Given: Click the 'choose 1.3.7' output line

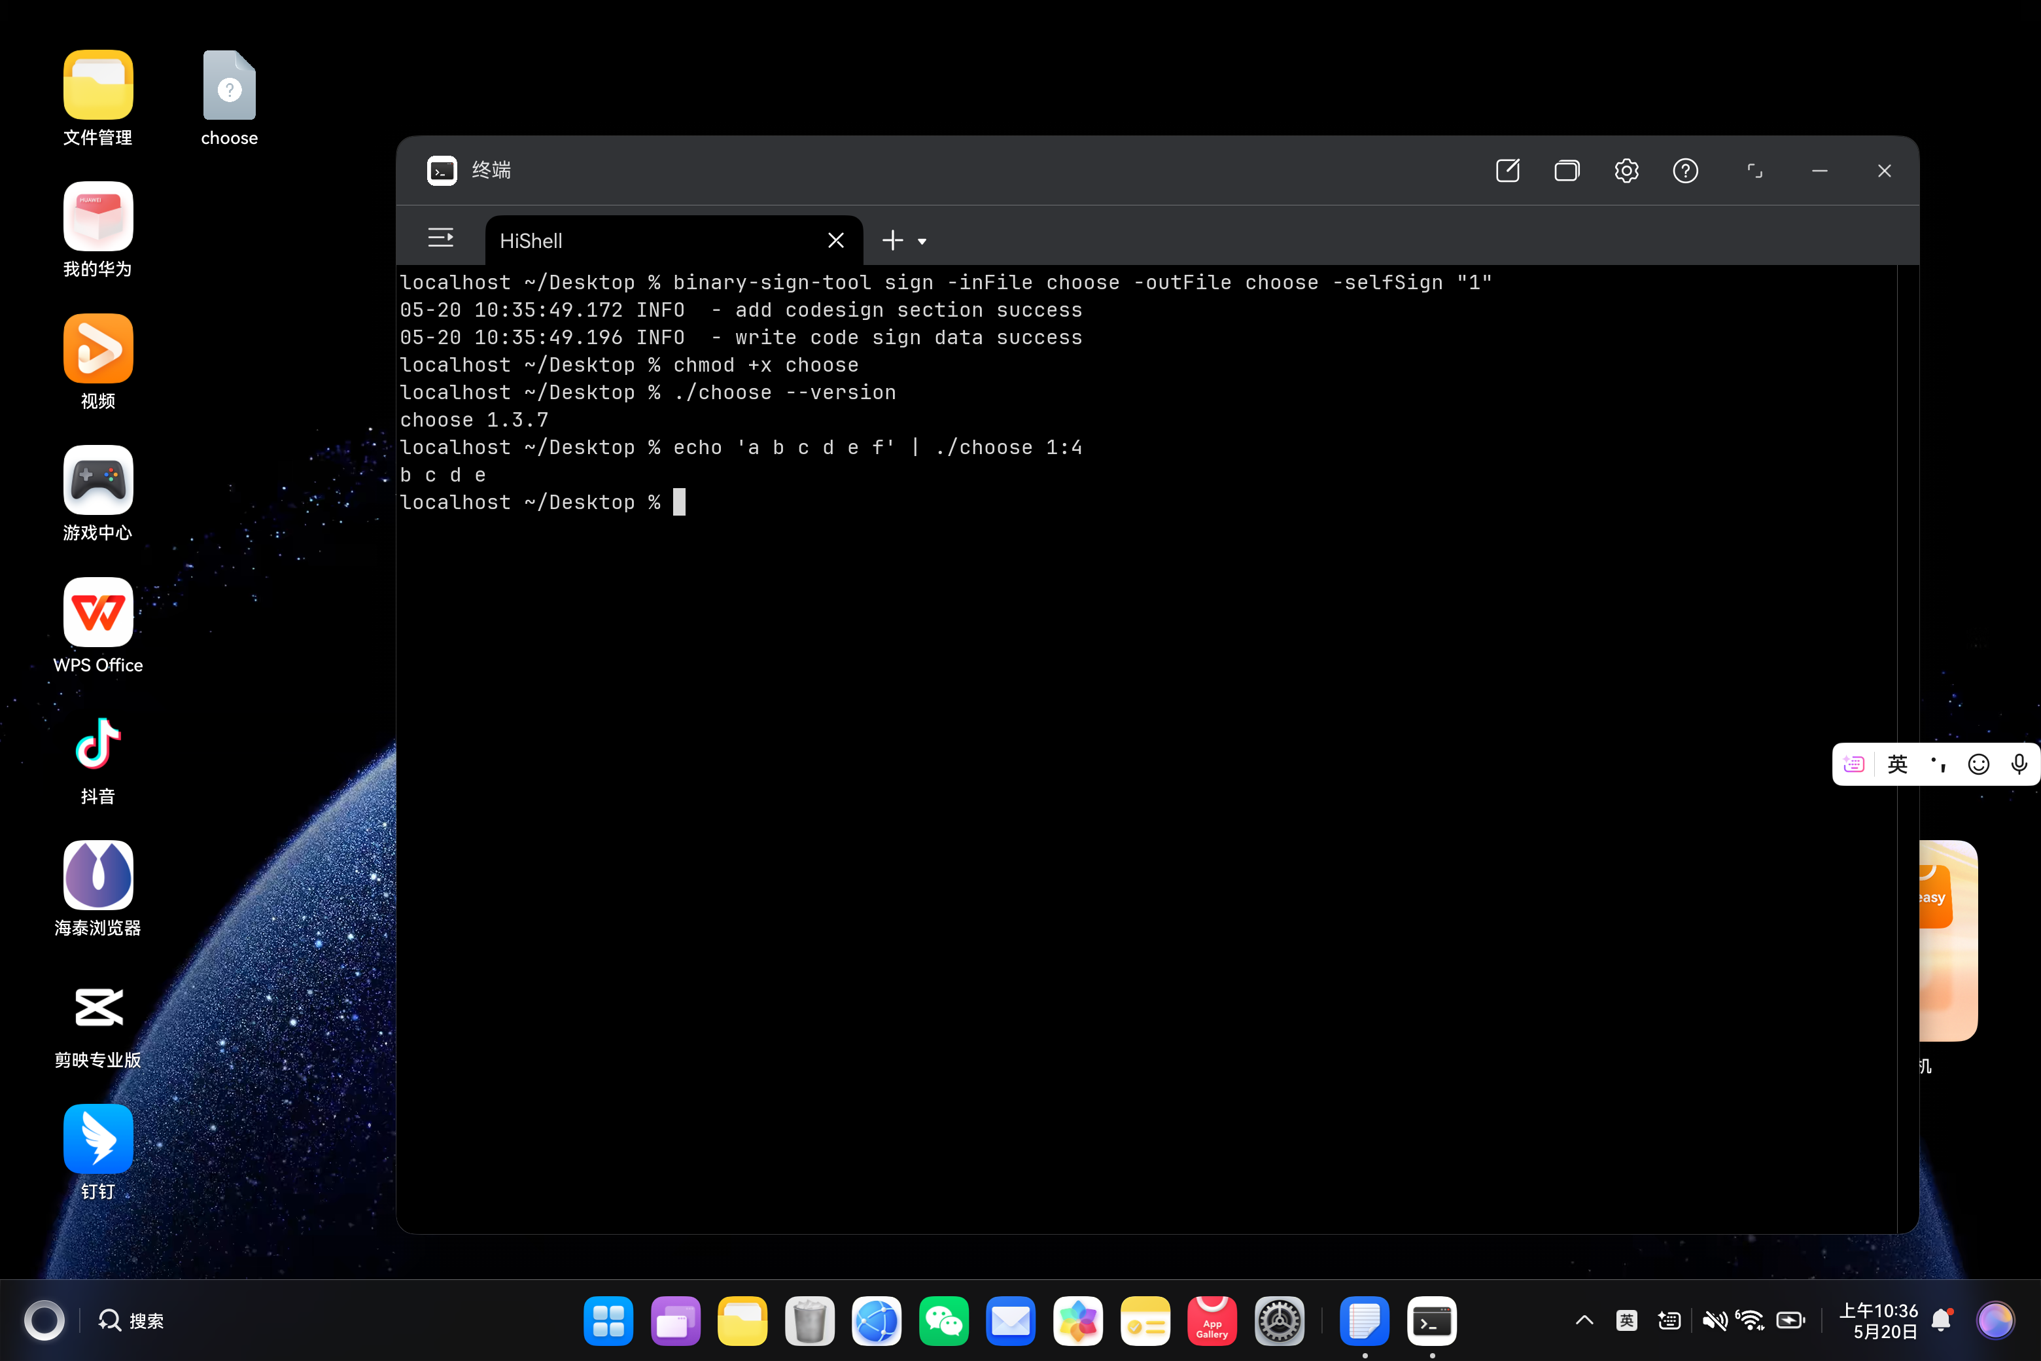Looking at the screenshot, I should (474, 420).
